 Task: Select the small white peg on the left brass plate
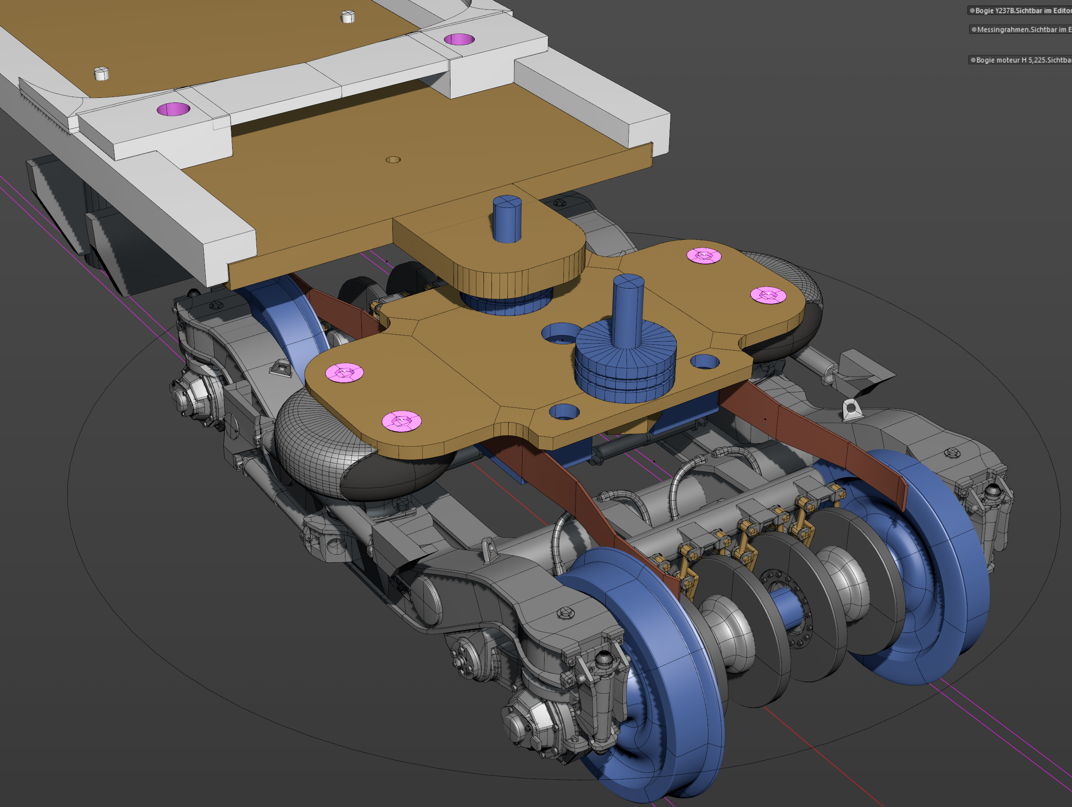[101, 74]
